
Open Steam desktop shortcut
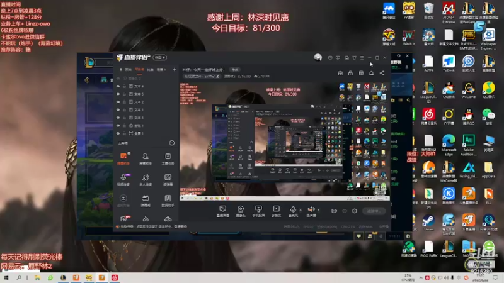point(428,223)
